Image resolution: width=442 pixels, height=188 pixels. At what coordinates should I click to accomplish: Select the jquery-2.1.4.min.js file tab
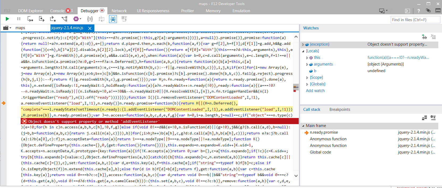(67, 28)
